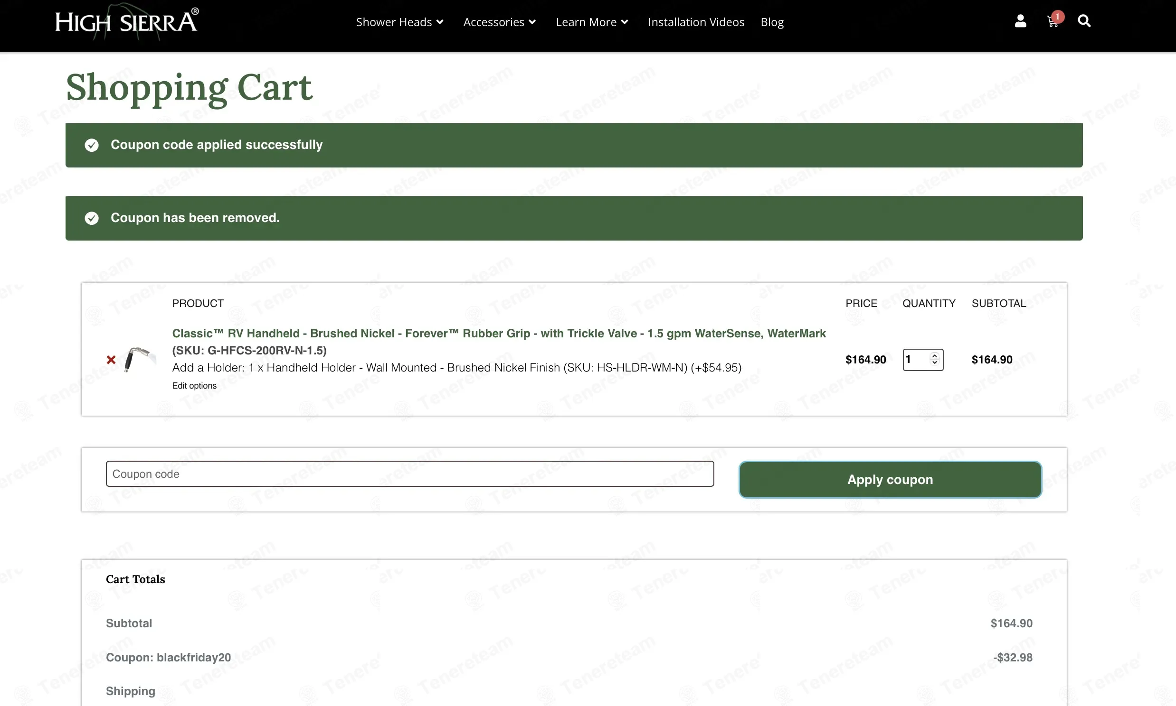1176x706 pixels.
Task: Click the search magnifier icon
Action: tap(1084, 21)
